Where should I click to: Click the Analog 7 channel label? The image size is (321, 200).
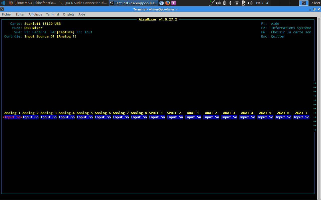[121, 113]
